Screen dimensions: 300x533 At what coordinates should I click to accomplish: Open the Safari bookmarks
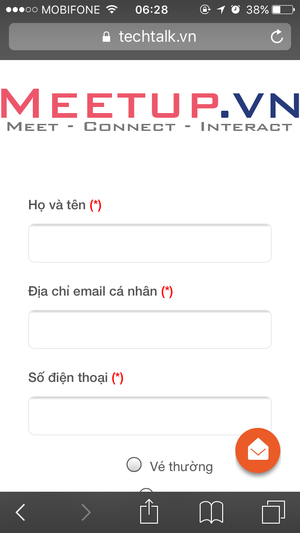coord(211,511)
